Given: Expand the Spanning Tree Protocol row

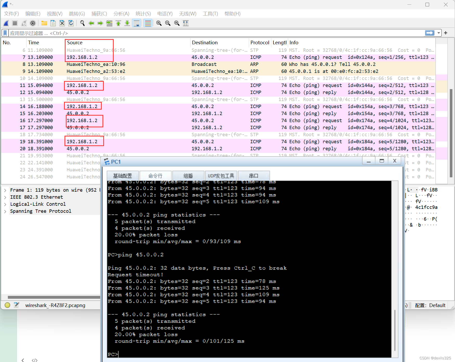Looking at the screenshot, I should (x=5, y=211).
